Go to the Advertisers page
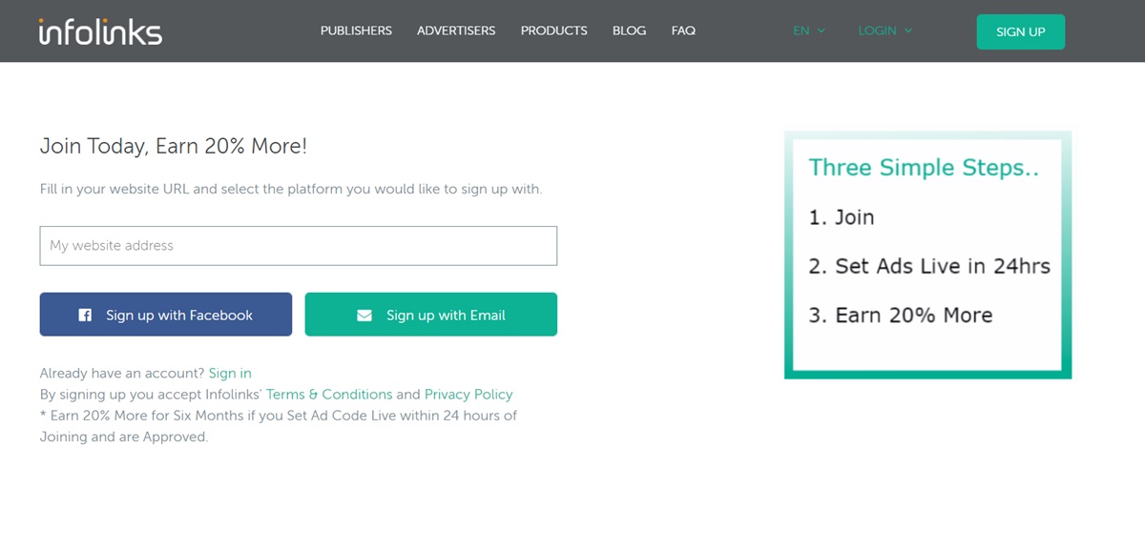Screen dimensions: 1145x550 (456, 31)
